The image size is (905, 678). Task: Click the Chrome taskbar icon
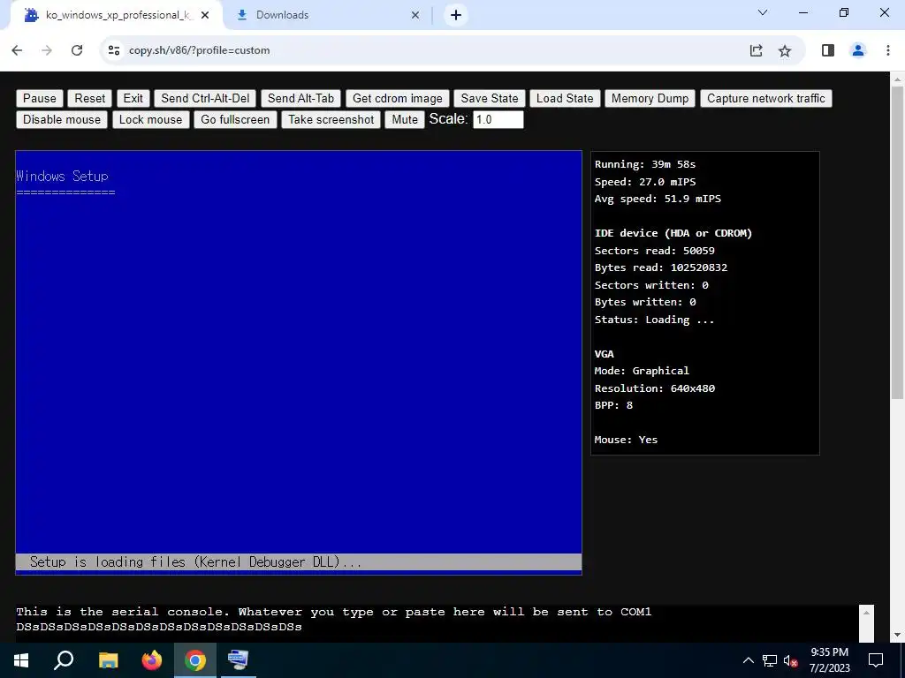[195, 660]
